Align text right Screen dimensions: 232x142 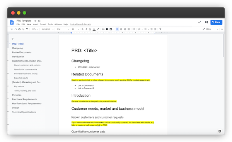[x=125, y=29]
